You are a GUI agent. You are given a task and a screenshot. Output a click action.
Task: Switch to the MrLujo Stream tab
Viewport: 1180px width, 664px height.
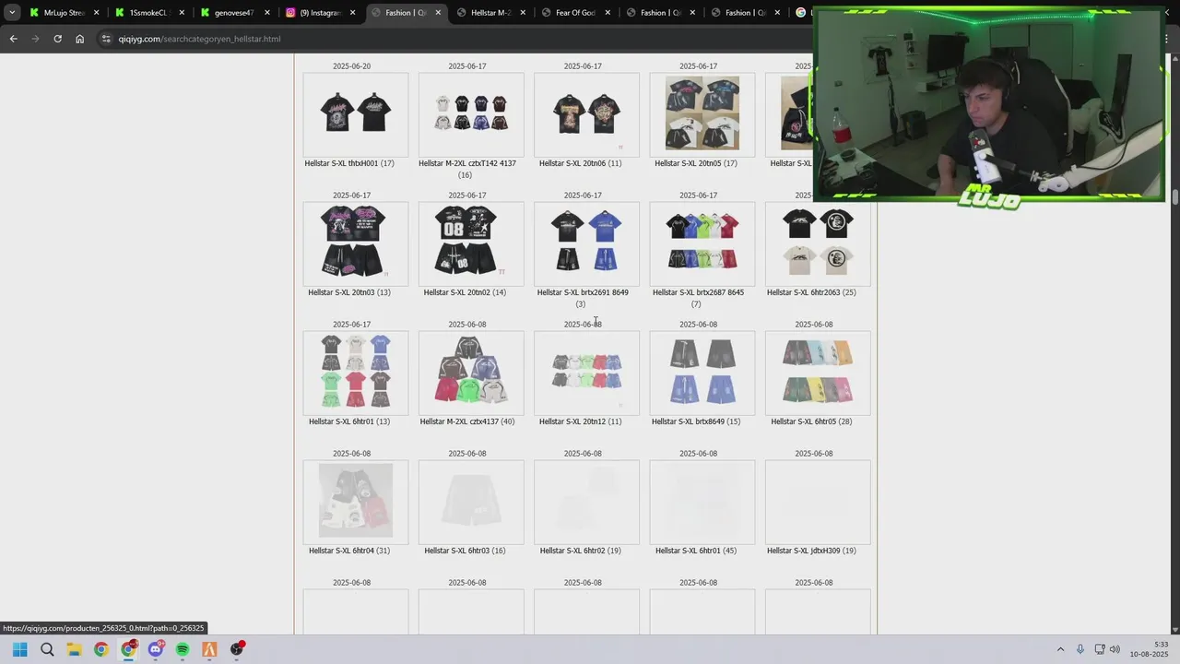(63, 13)
